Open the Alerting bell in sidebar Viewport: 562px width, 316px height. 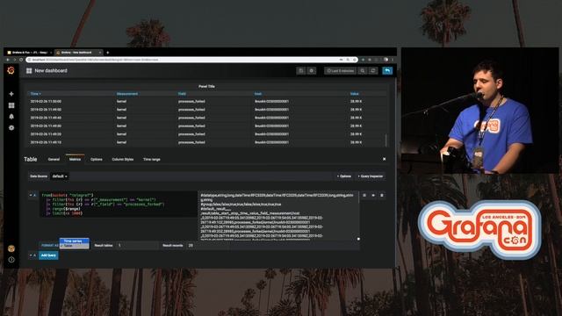[11, 117]
